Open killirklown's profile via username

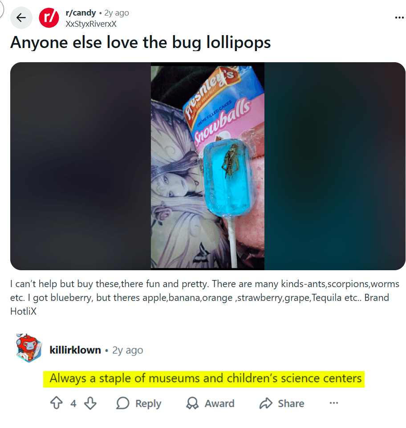(x=75, y=350)
